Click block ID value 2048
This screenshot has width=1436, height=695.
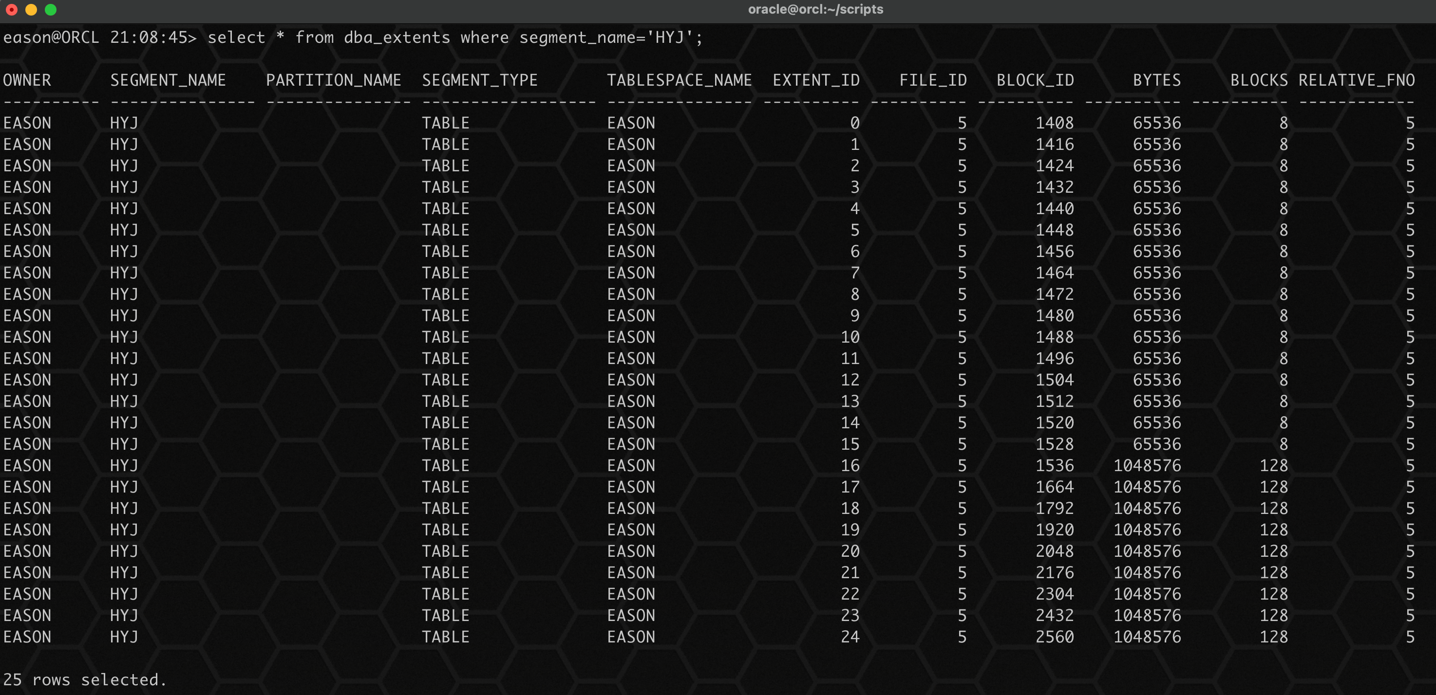[x=1054, y=551]
